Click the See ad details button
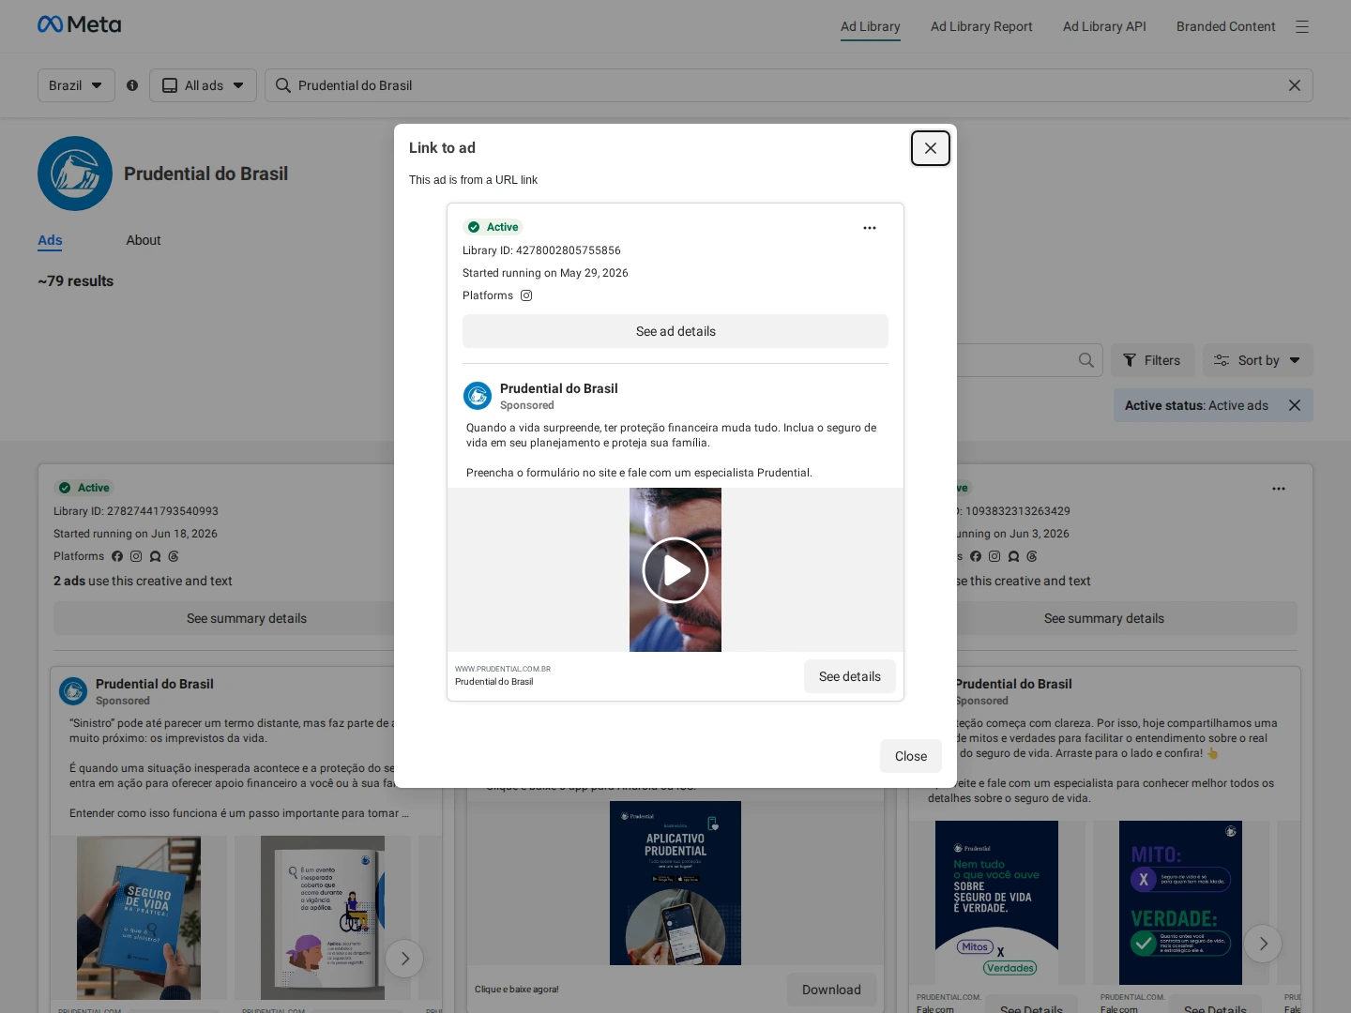This screenshot has height=1013, width=1351. pos(675,331)
